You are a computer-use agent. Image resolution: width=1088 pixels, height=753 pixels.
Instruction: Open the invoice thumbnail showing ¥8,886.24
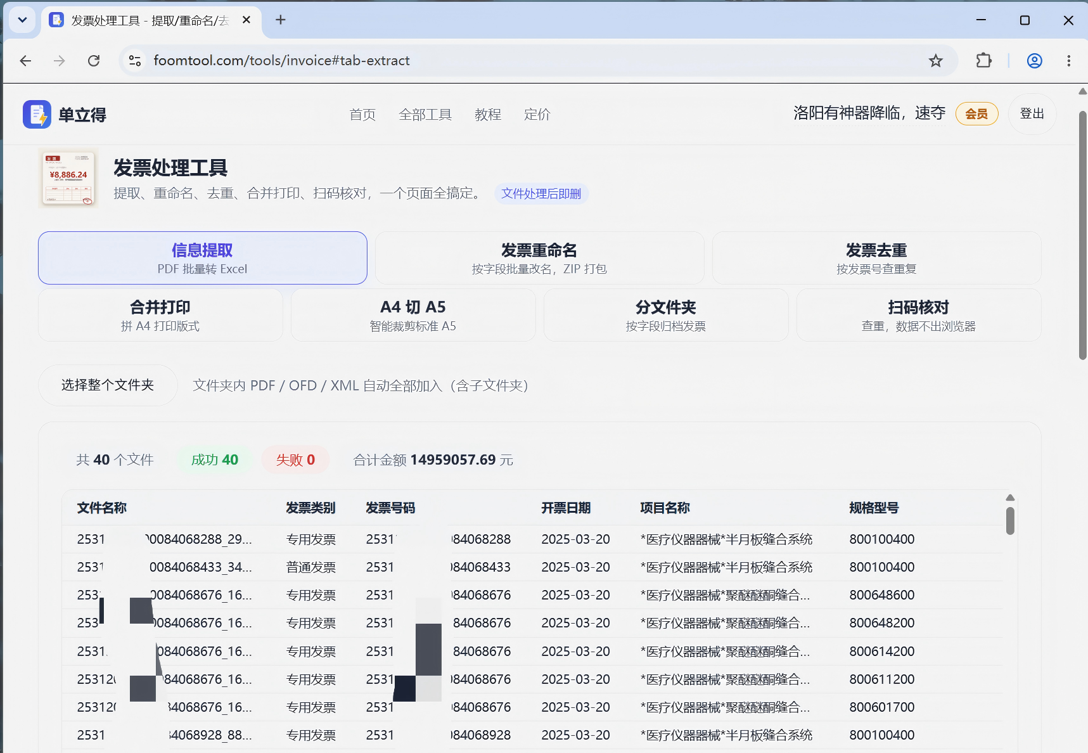pos(68,178)
